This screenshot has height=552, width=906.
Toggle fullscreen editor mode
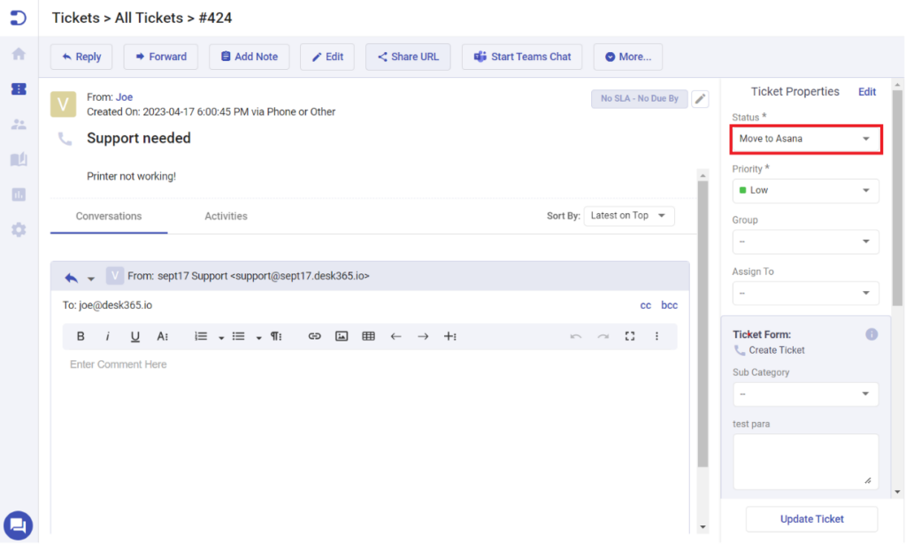tap(630, 336)
